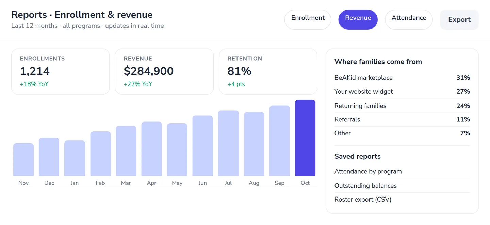Click the 27% website widget value

point(463,92)
